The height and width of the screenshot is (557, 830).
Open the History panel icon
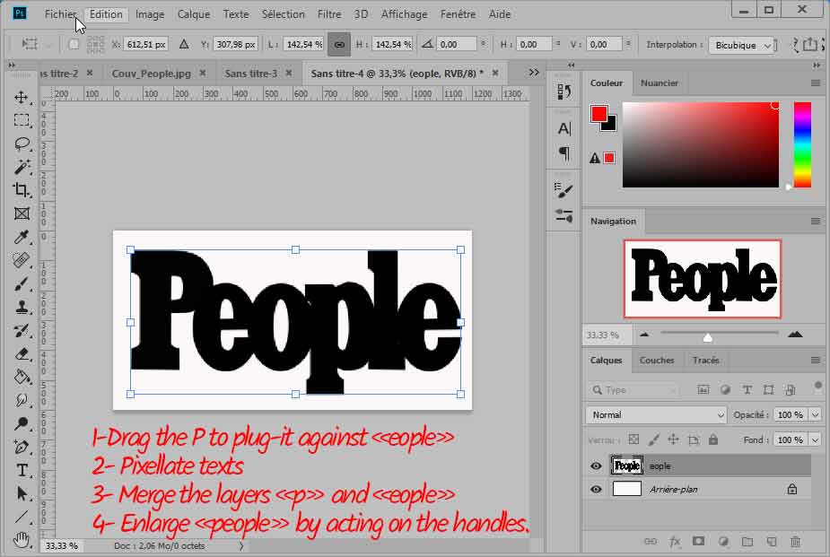pos(564,91)
